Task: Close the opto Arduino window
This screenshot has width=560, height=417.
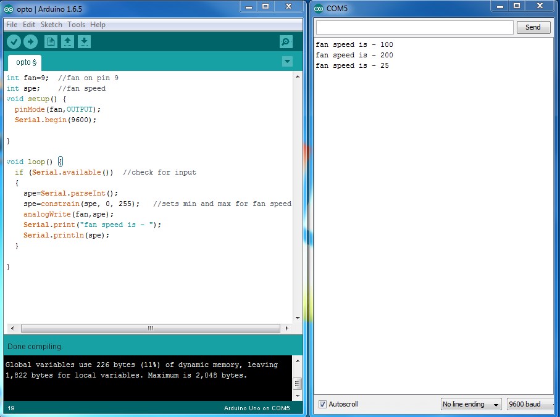Action: tap(288, 6)
